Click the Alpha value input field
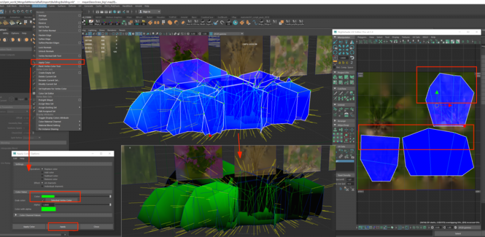 (x=48, y=205)
